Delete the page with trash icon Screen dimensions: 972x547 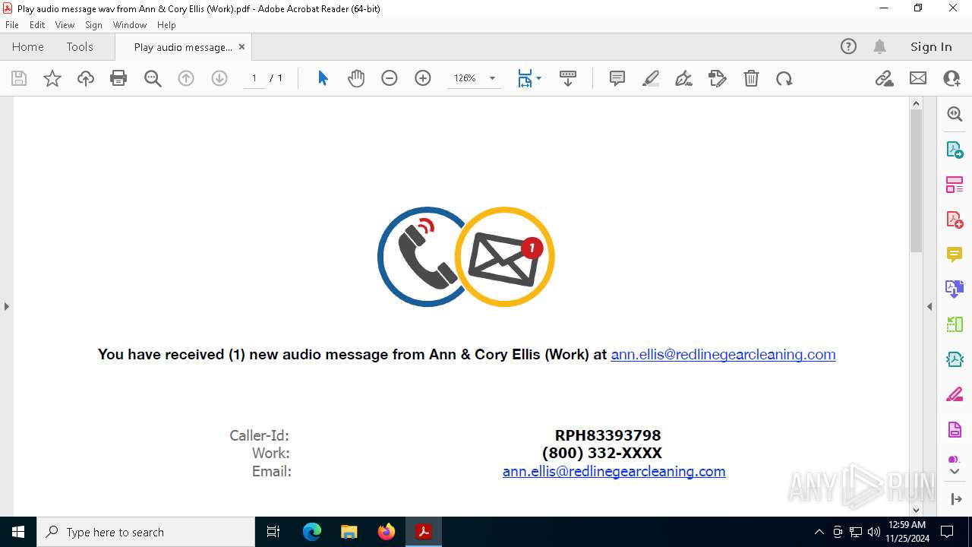coord(751,78)
